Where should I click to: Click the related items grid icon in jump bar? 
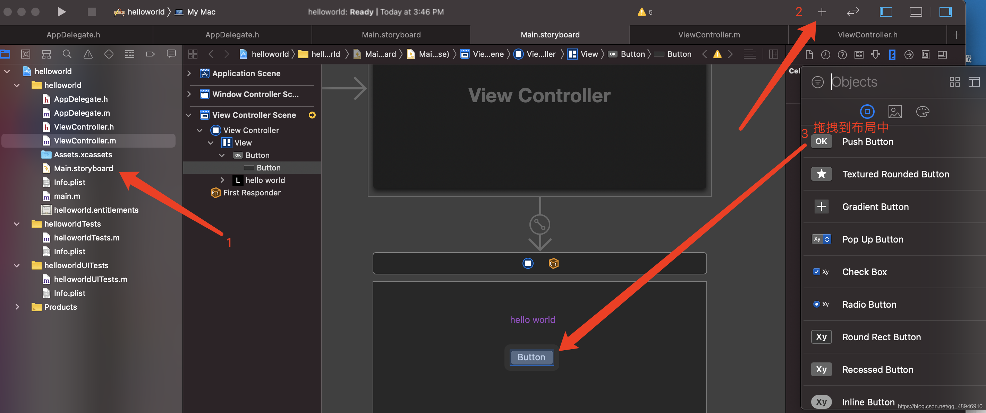point(193,54)
